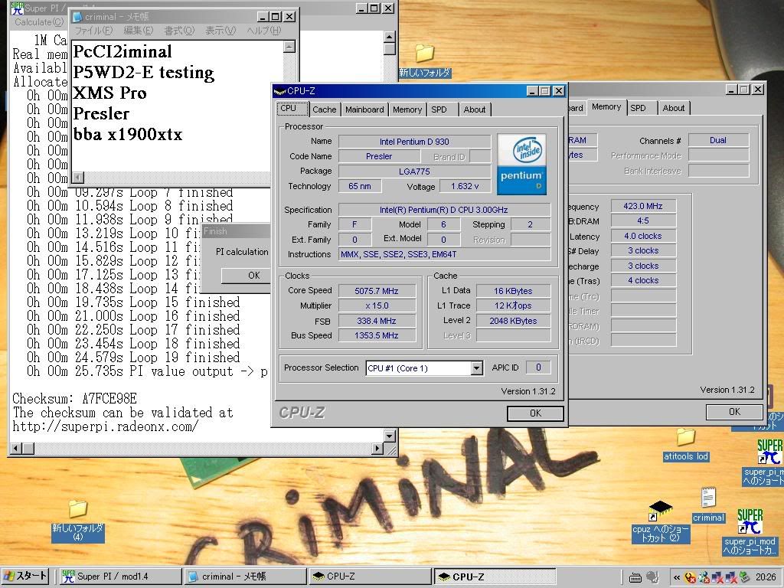Click the Package value 'LGA775'
This screenshot has width=784, height=588.
[414, 171]
